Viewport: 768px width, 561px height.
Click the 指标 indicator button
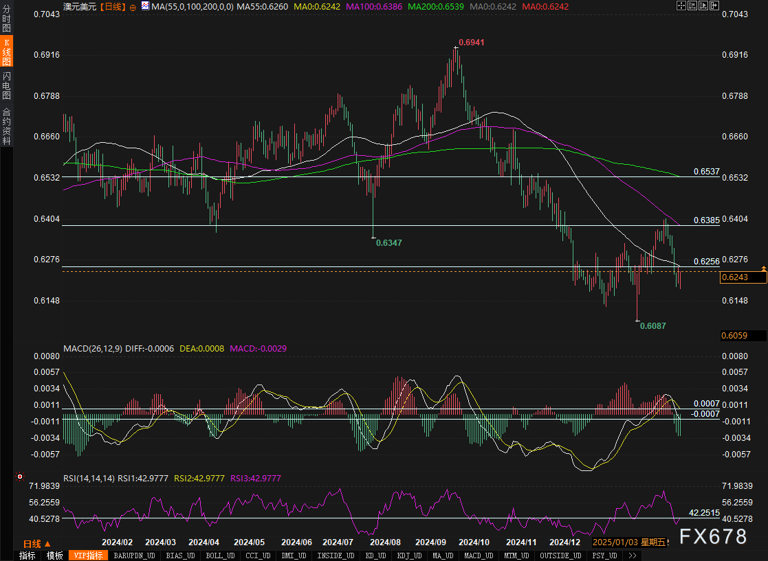click(x=28, y=556)
